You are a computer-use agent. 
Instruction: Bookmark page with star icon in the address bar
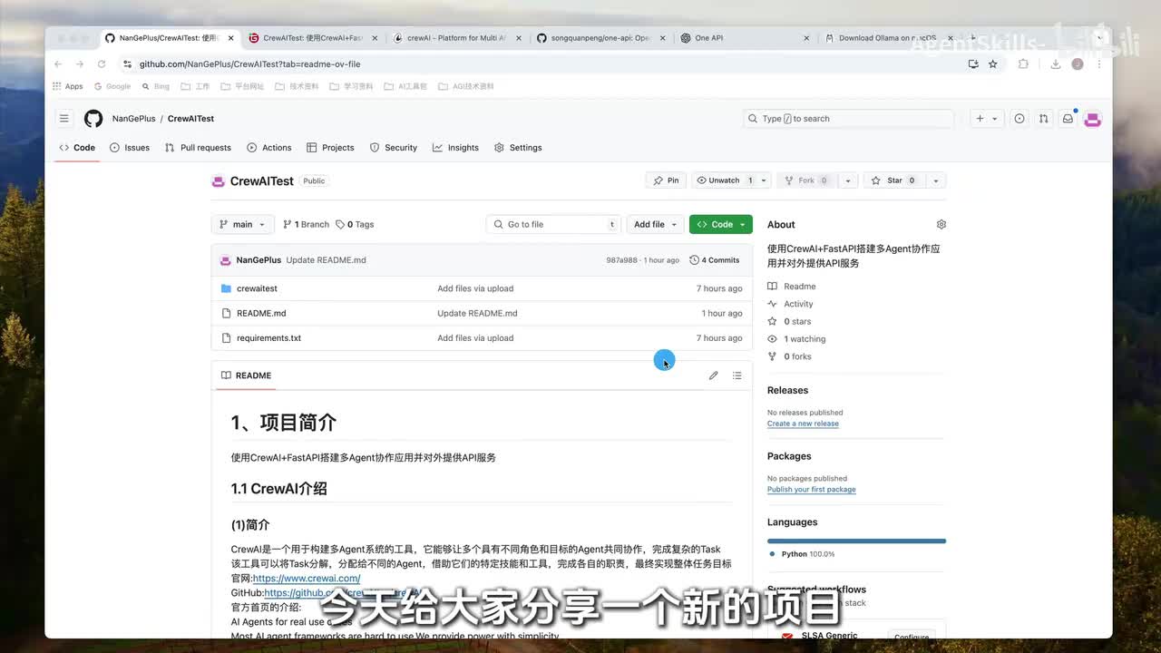(x=993, y=64)
